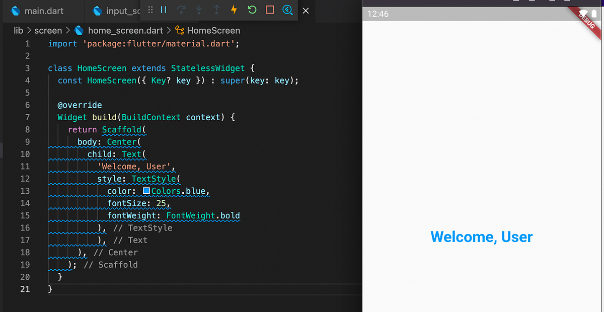Step out of the current function
Viewport: 604px width, 312px height.
coord(217,10)
